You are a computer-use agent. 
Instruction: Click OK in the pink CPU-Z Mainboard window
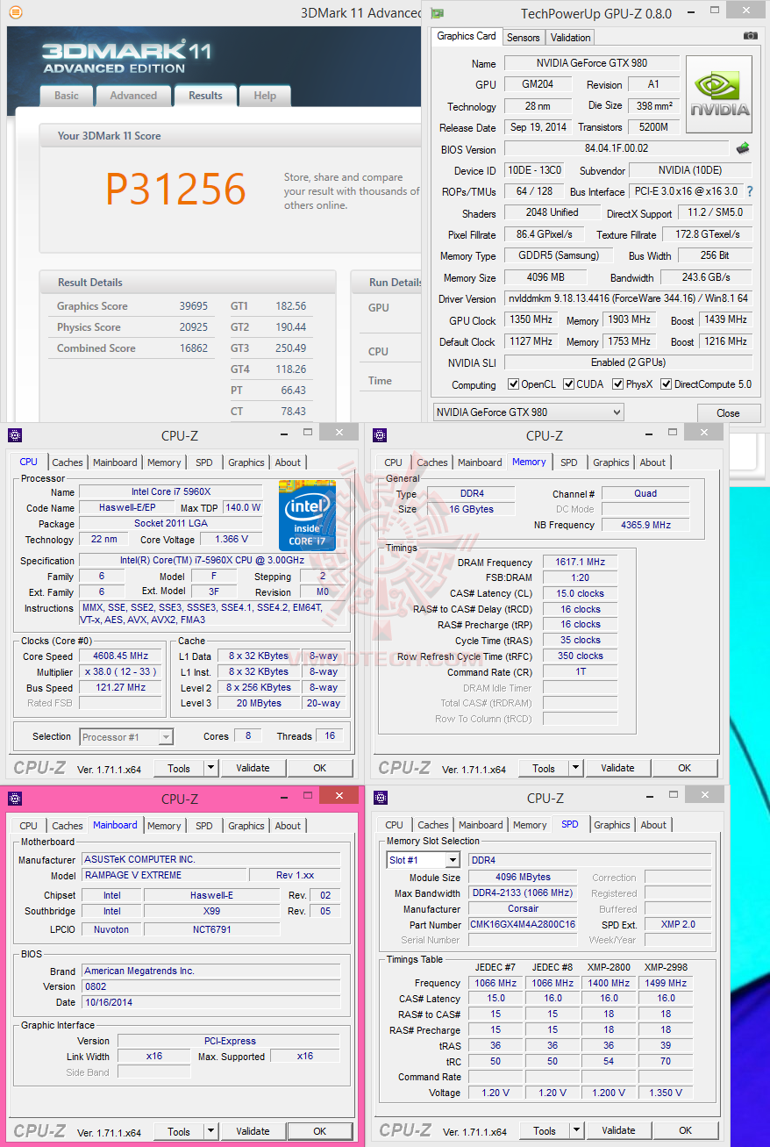[320, 1131]
